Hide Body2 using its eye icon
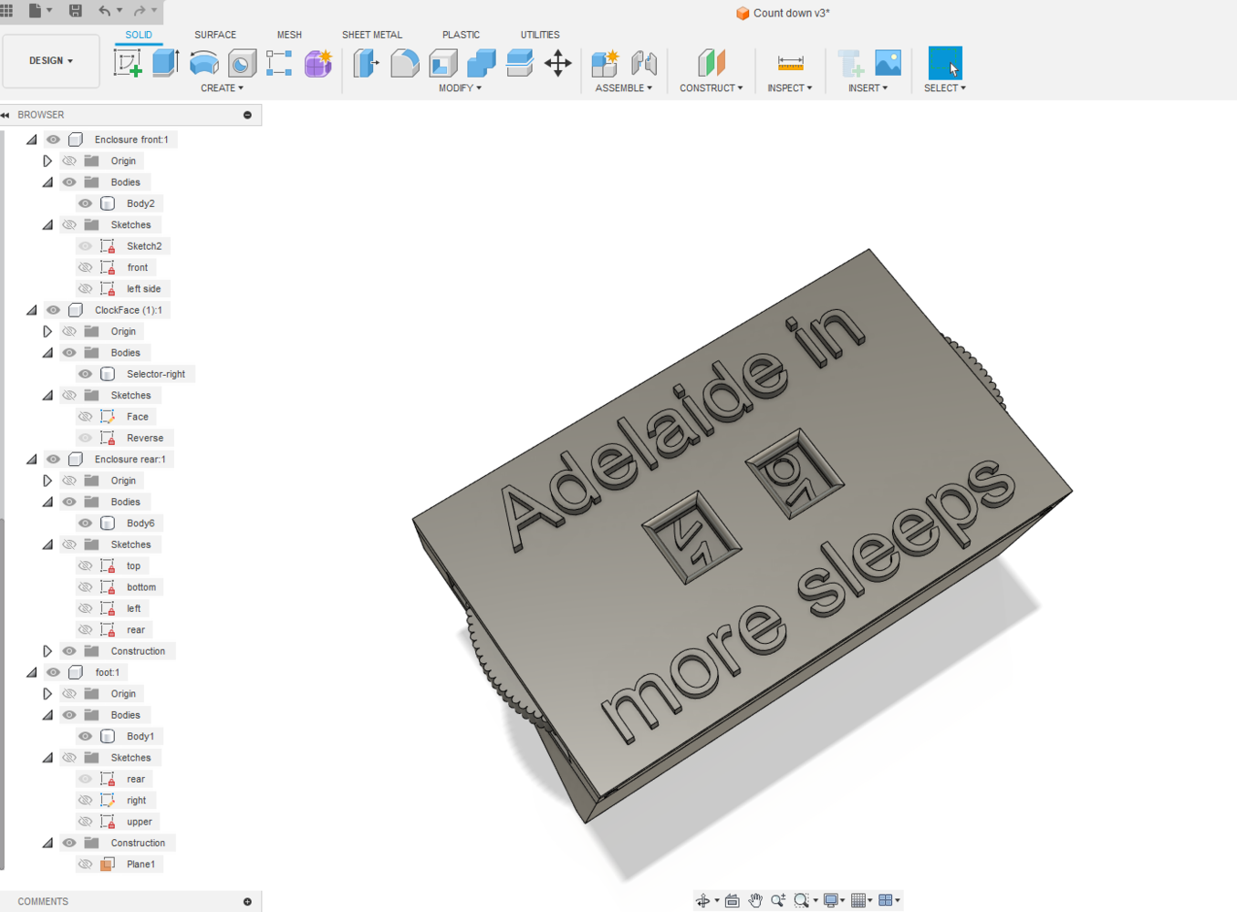This screenshot has height=912, width=1237. 86,203
